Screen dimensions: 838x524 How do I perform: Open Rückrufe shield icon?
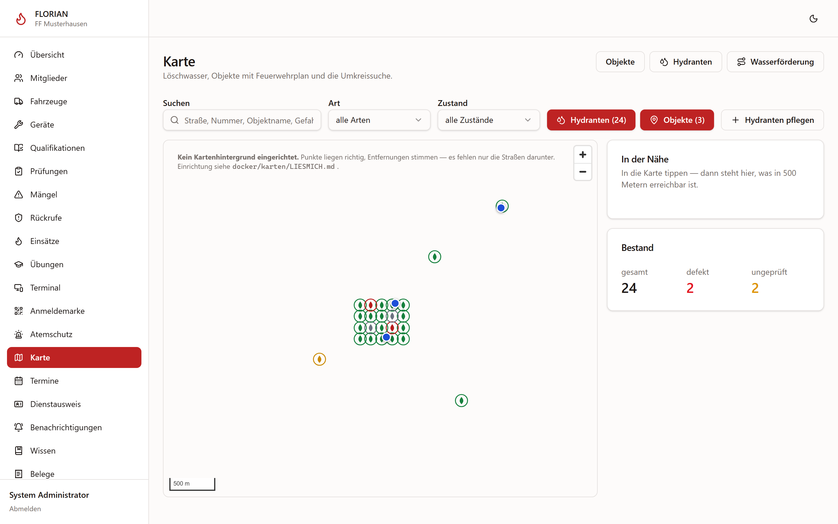point(19,218)
